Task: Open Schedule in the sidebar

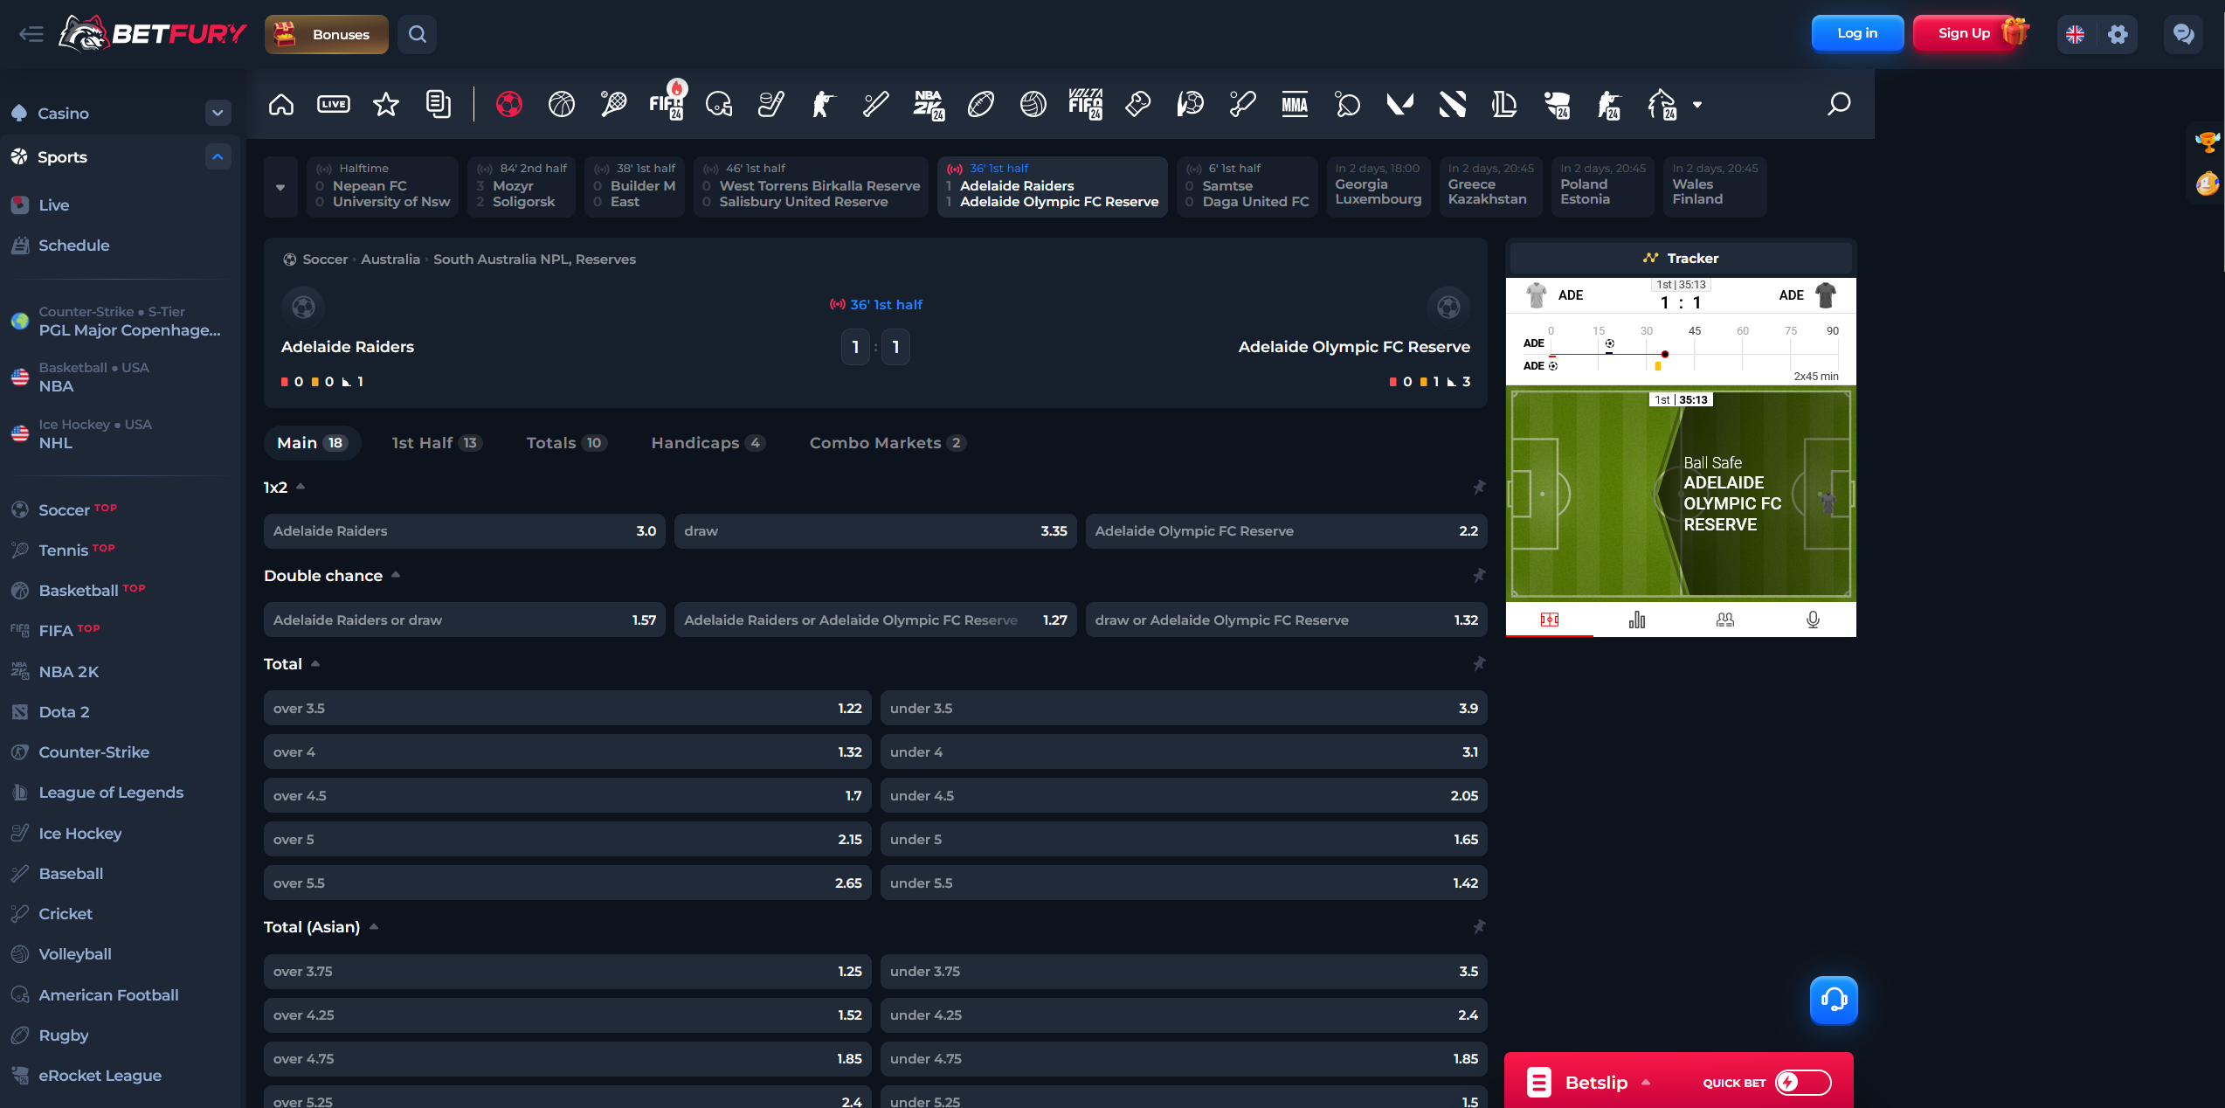Action: (73, 246)
